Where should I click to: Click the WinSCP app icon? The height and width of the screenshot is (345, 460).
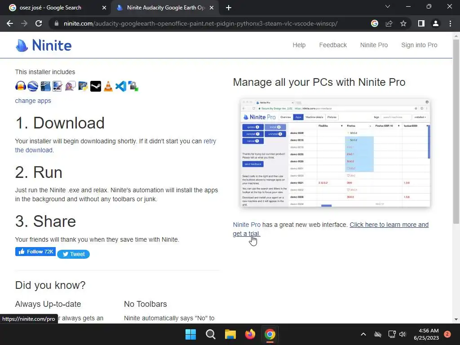click(x=133, y=86)
